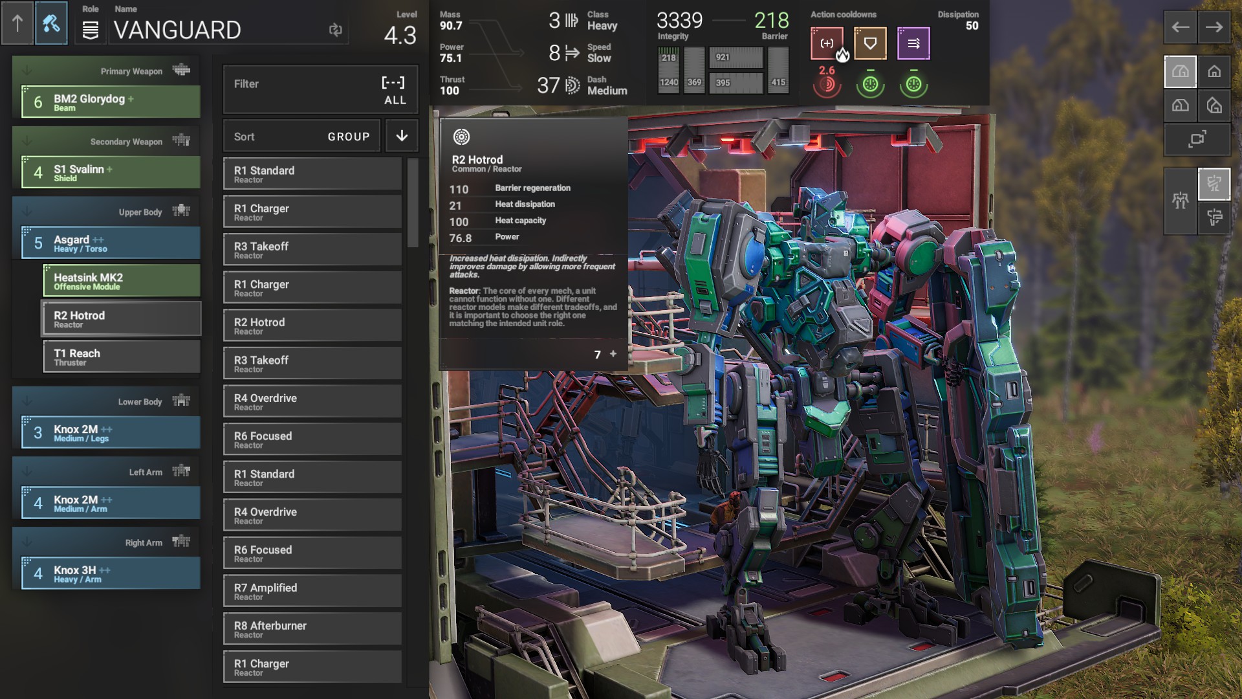Open the Filter ALL dropdown
Viewport: 1242px width, 699px height.
coord(320,90)
